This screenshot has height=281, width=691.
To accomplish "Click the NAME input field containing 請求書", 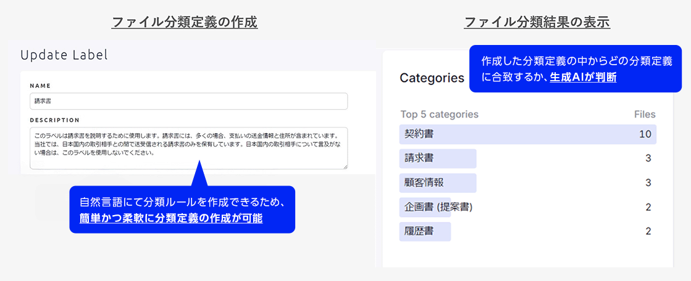I will 188,101.
